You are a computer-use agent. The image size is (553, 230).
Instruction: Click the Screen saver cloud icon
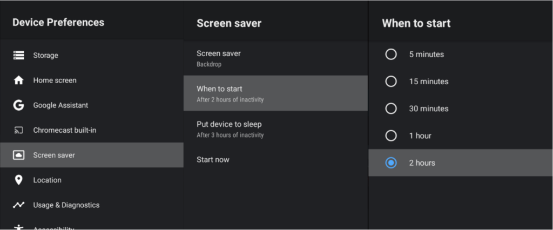(x=19, y=155)
